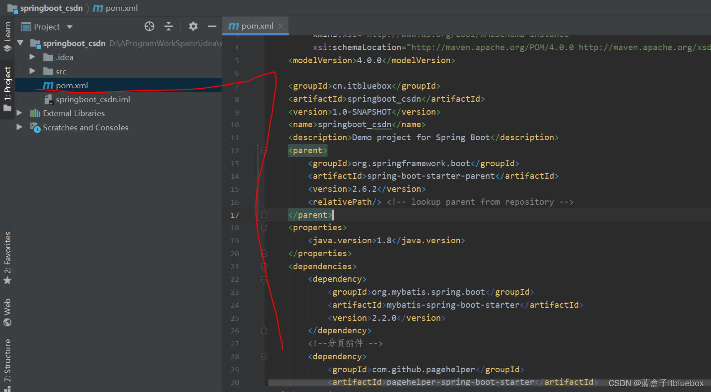Click pom.xml in the breadcrumb bar

[x=121, y=8]
